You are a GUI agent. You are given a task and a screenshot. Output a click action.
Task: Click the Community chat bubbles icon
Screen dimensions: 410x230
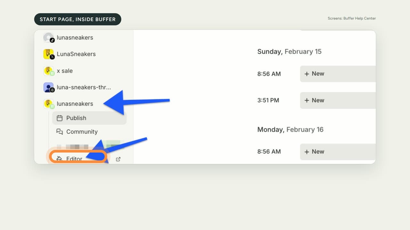60,132
